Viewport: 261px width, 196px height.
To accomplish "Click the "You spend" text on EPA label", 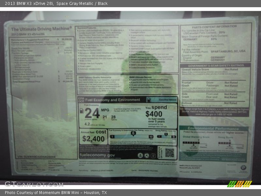I will pyautogui.click(x=156, y=107).
